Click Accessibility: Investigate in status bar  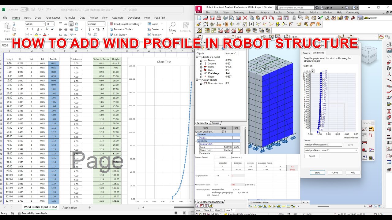(x=32, y=213)
